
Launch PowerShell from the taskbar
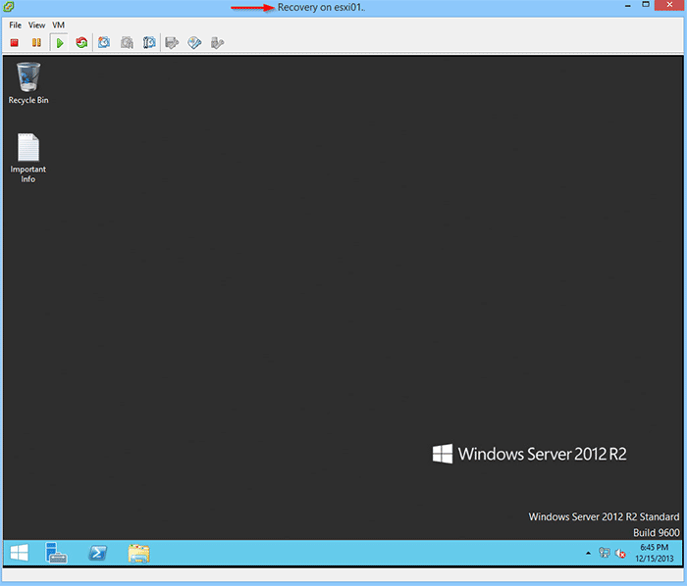tap(98, 553)
